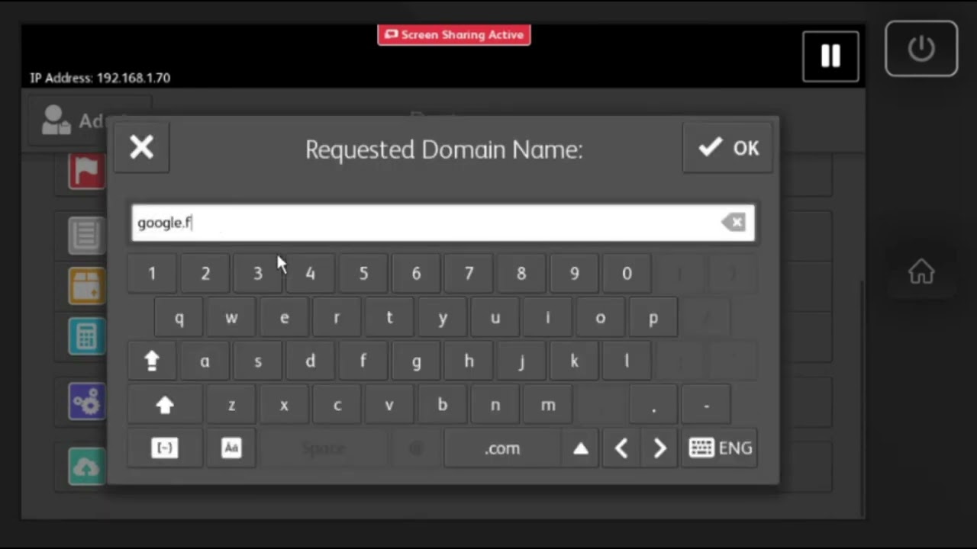
Task: Tap the power button icon
Action: point(921,49)
